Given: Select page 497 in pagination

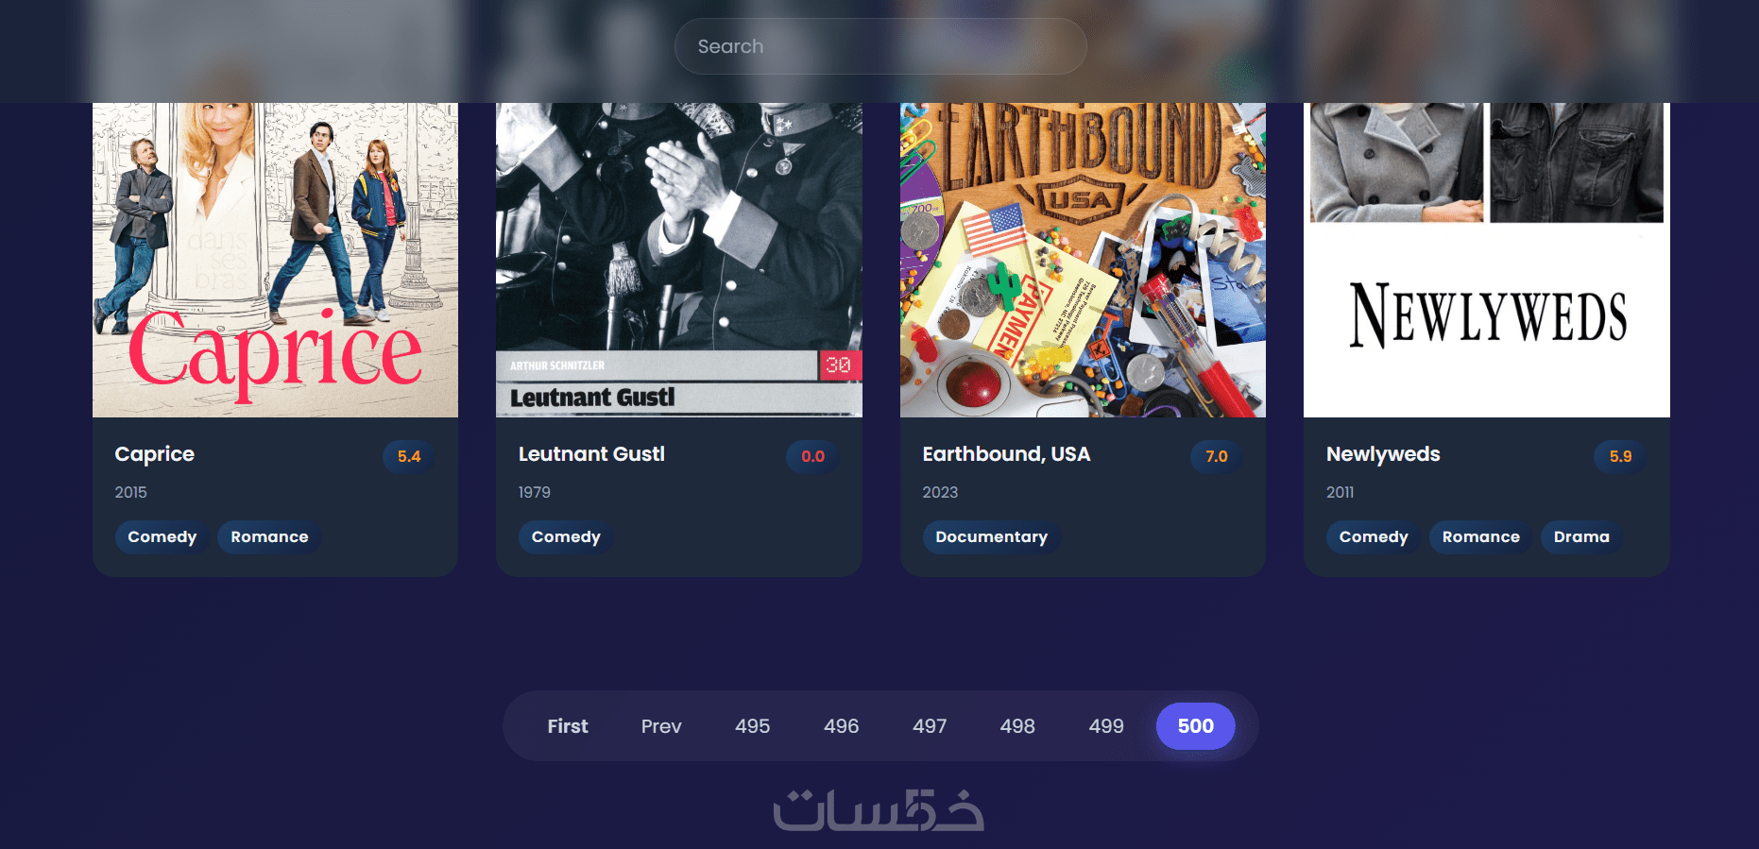Looking at the screenshot, I should 930,726.
